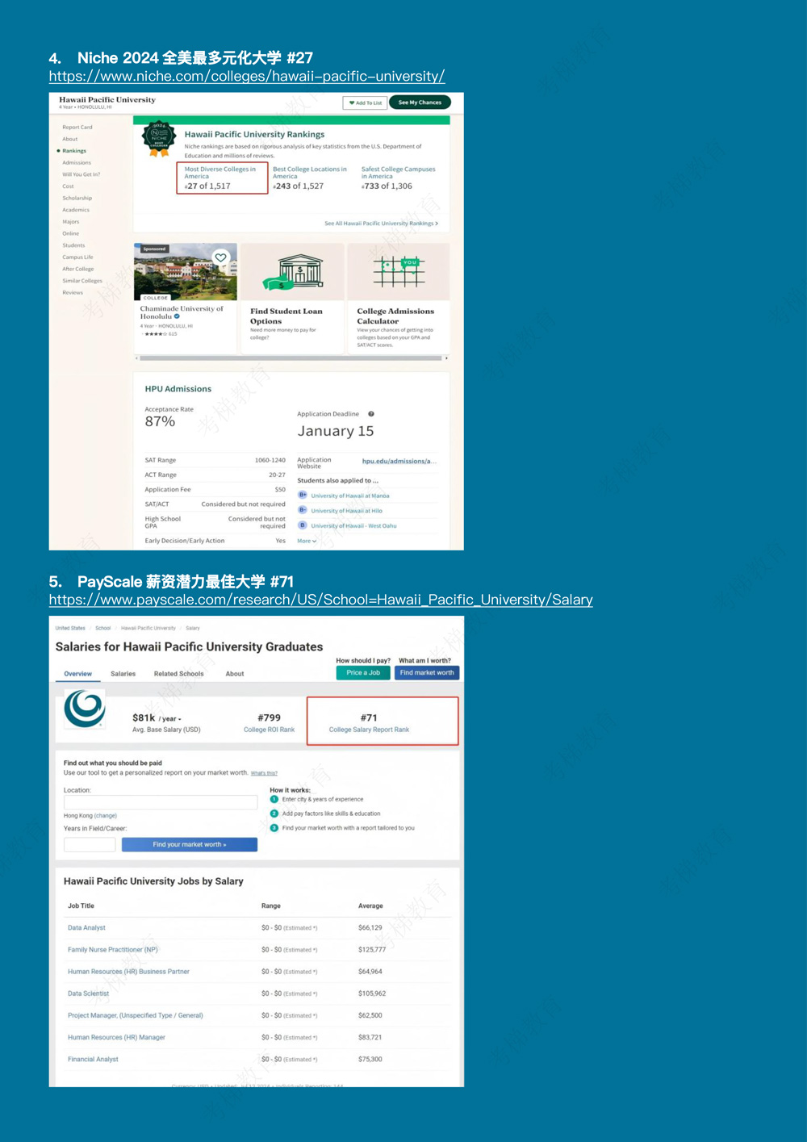Open See All Hawaii Pacific University Rankings
Image resolution: width=807 pixels, height=1142 pixels.
click(x=381, y=224)
